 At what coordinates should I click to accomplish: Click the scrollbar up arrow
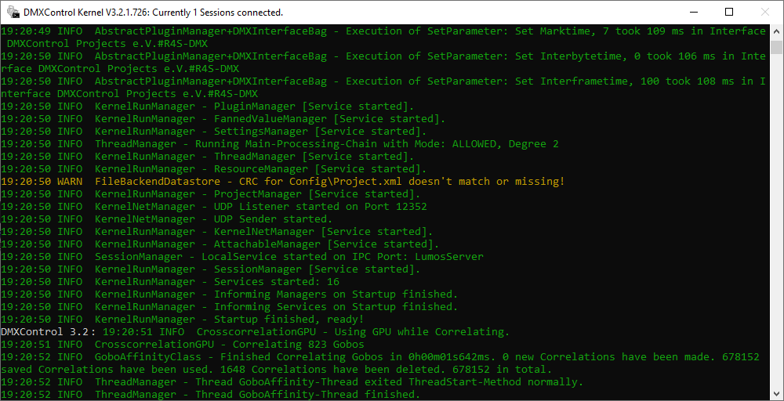tap(776, 31)
